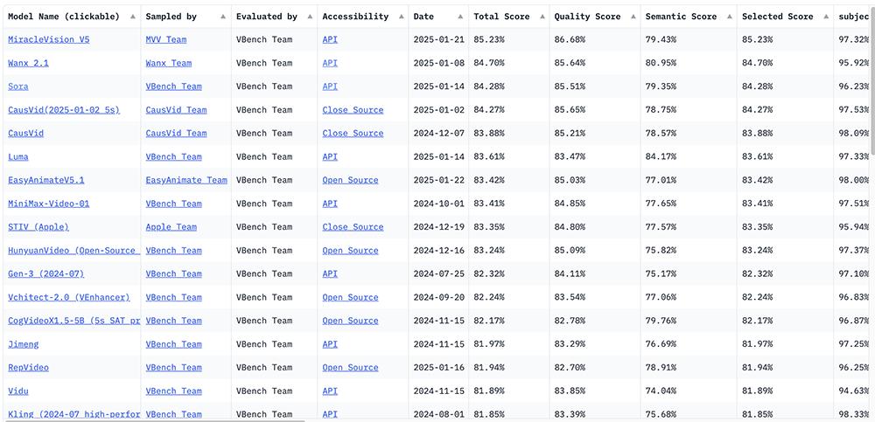Open the MiracleVision V5 model link
Screen dimensions: 875x422
pos(48,39)
